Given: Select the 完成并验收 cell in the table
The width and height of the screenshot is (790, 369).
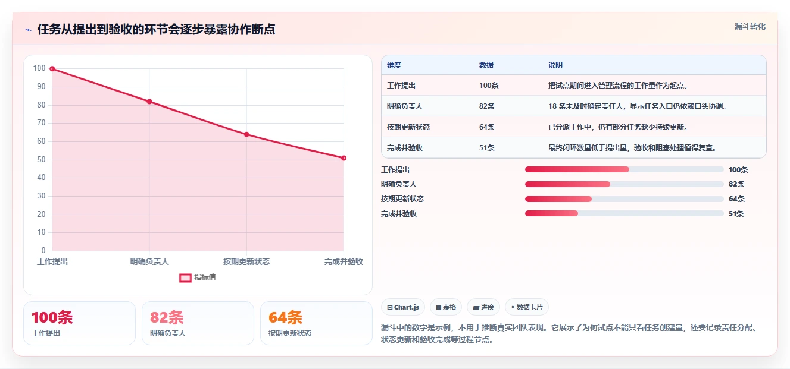Looking at the screenshot, I should [x=405, y=148].
